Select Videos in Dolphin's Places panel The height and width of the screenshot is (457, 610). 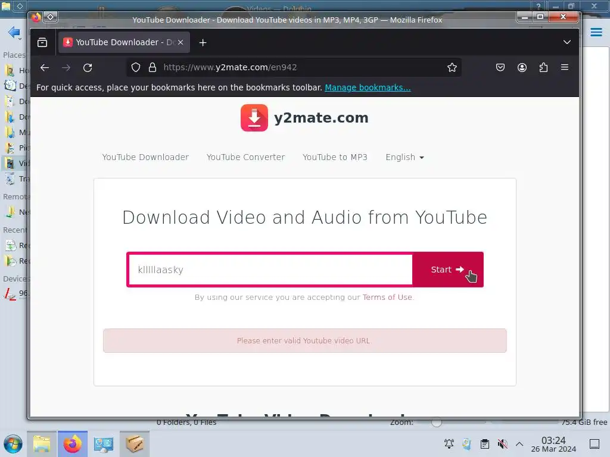tap(15, 163)
